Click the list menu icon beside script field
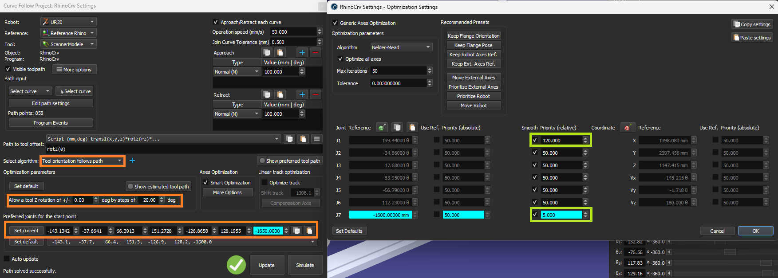 point(316,139)
